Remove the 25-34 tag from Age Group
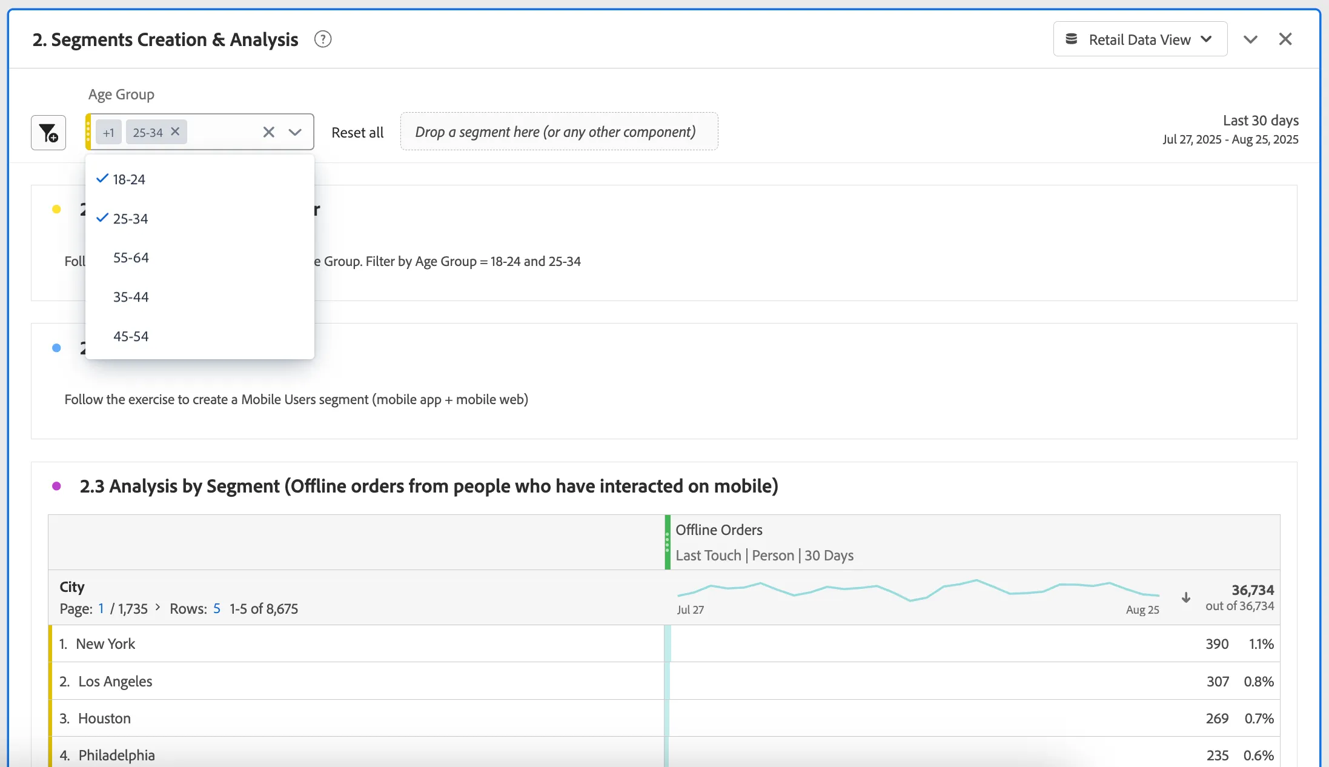The width and height of the screenshot is (1329, 767). click(x=175, y=131)
